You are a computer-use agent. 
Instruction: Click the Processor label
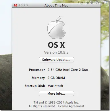[37, 70]
